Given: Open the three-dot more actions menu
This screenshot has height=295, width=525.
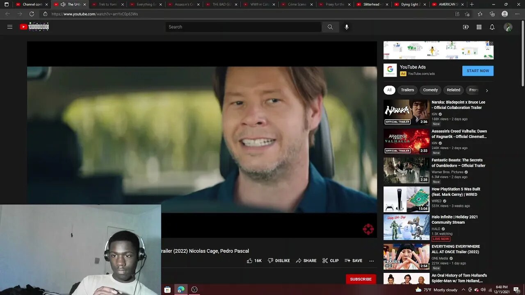Looking at the screenshot, I should 372,261.
